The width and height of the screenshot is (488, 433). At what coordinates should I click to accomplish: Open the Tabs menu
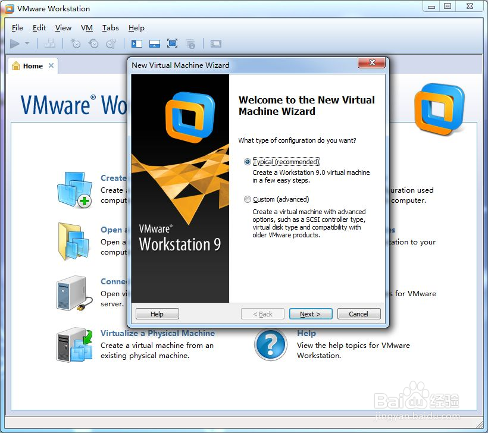pos(111,28)
